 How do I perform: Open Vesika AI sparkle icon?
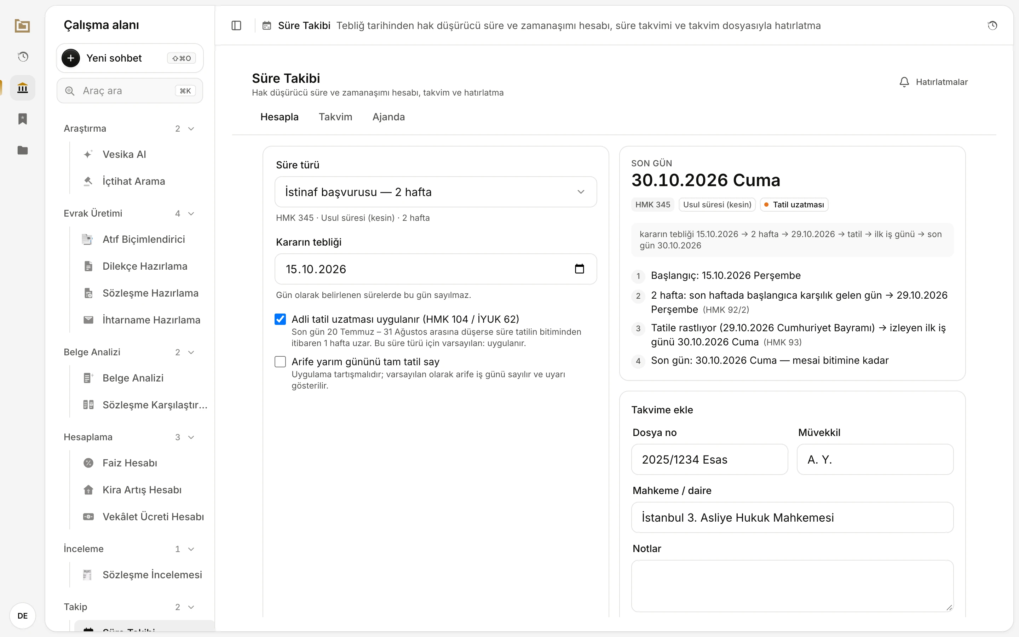click(x=88, y=154)
